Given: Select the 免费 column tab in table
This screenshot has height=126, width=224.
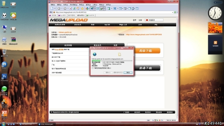Looking at the screenshot, I should pyautogui.click(x=115, y=45).
